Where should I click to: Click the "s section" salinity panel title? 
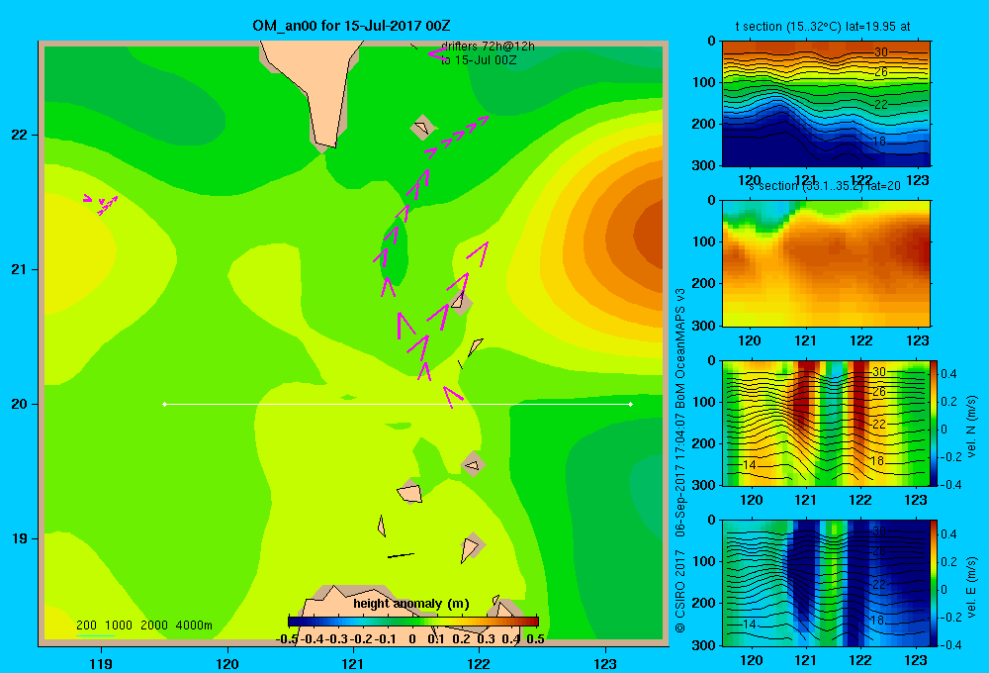[x=825, y=186]
